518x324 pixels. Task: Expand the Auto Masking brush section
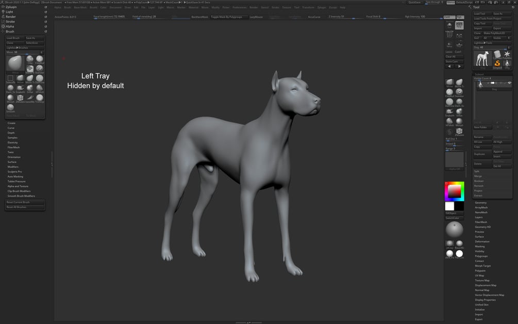click(15, 176)
